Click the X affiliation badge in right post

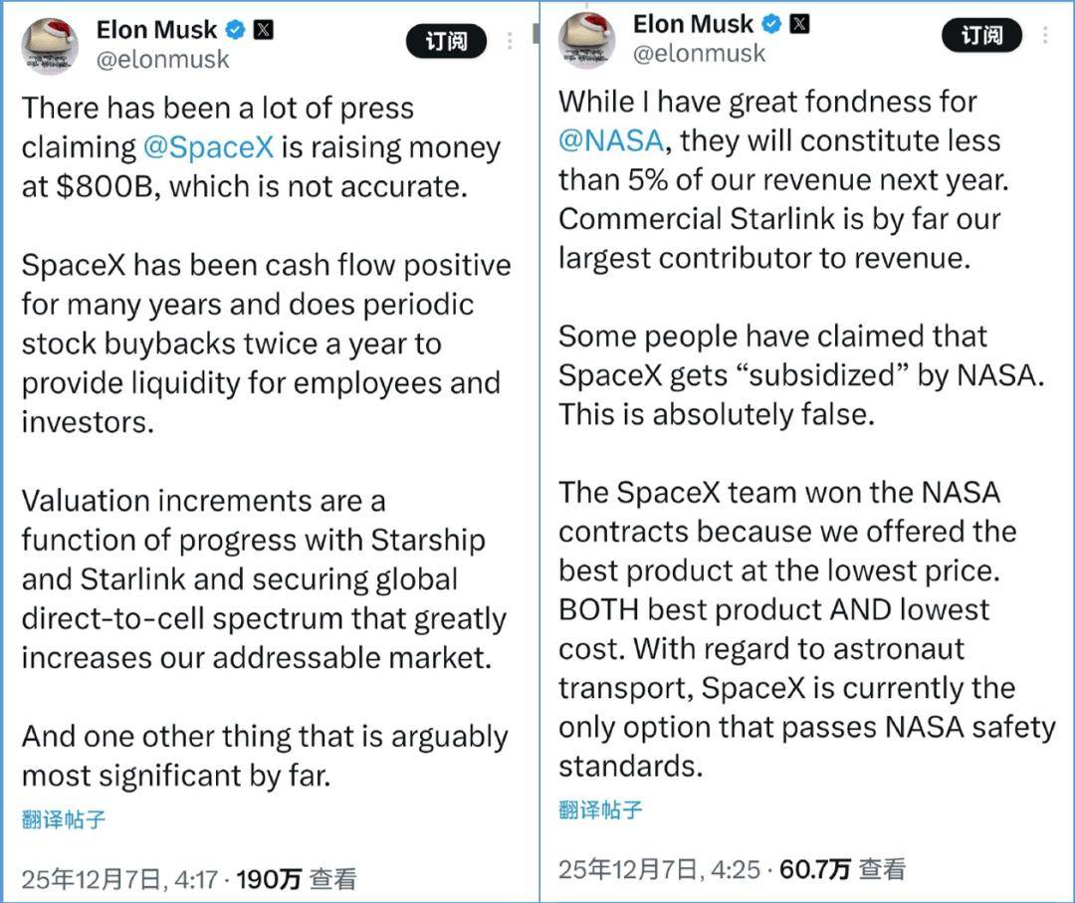[799, 23]
